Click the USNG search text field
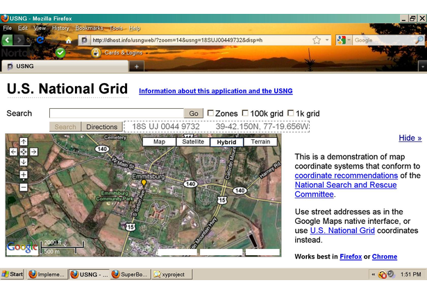 pos(116,113)
